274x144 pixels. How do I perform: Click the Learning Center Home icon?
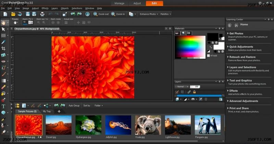pyautogui.click(x=236, y=25)
